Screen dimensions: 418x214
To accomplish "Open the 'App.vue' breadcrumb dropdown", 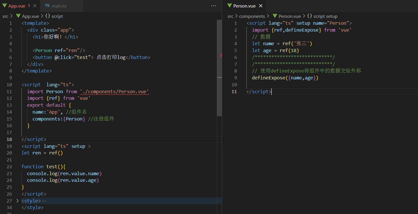I will 31,16.
